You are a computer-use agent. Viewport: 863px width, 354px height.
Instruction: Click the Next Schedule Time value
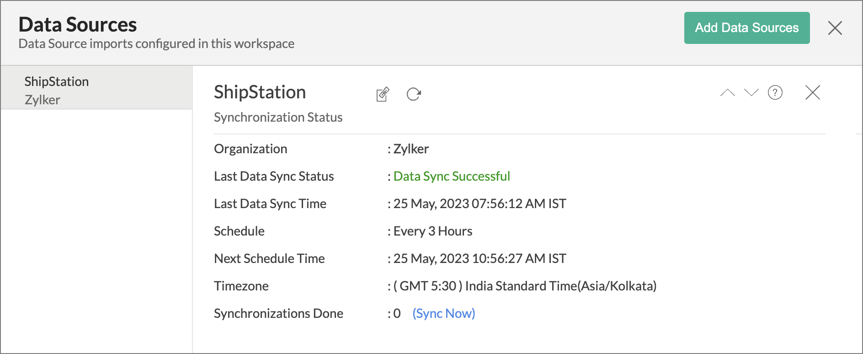pyautogui.click(x=480, y=258)
